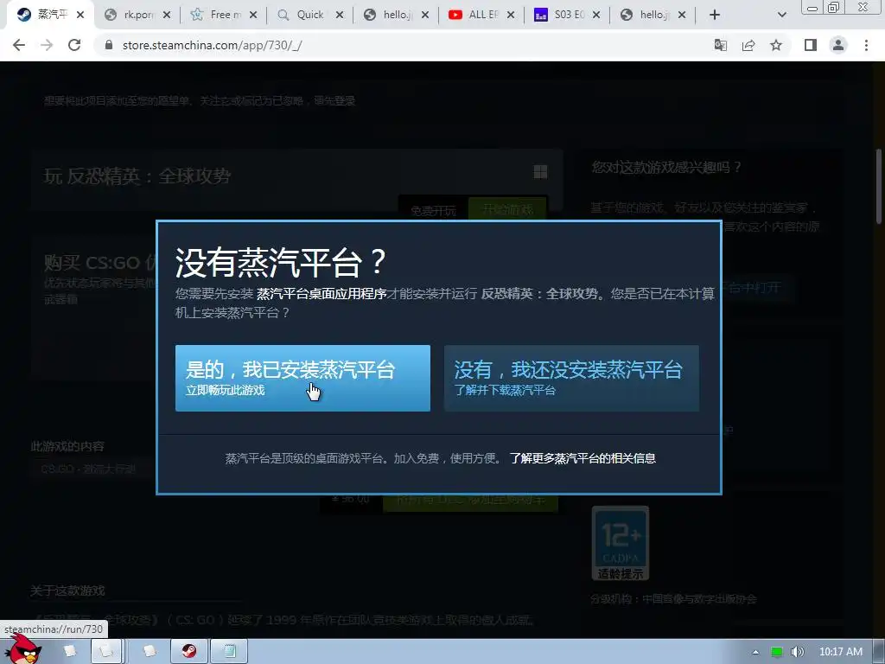
Task: Reload the Steam China page
Action: coord(74,45)
